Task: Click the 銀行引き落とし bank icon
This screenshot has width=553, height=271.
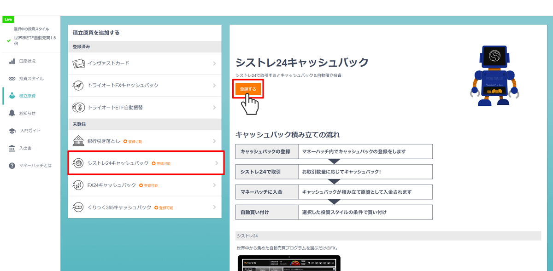Action: point(78,141)
